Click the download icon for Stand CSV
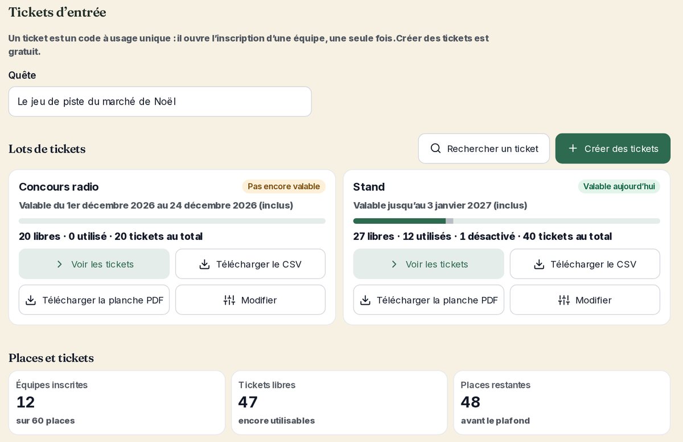683x442 pixels. pos(539,264)
